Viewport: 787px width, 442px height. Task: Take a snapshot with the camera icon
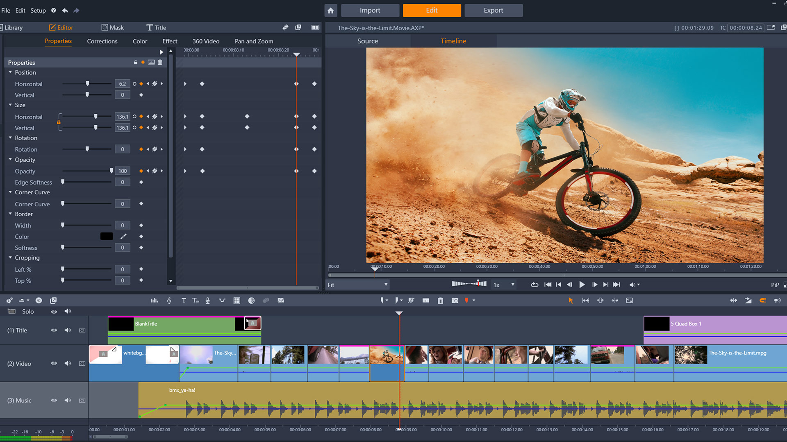tap(455, 300)
